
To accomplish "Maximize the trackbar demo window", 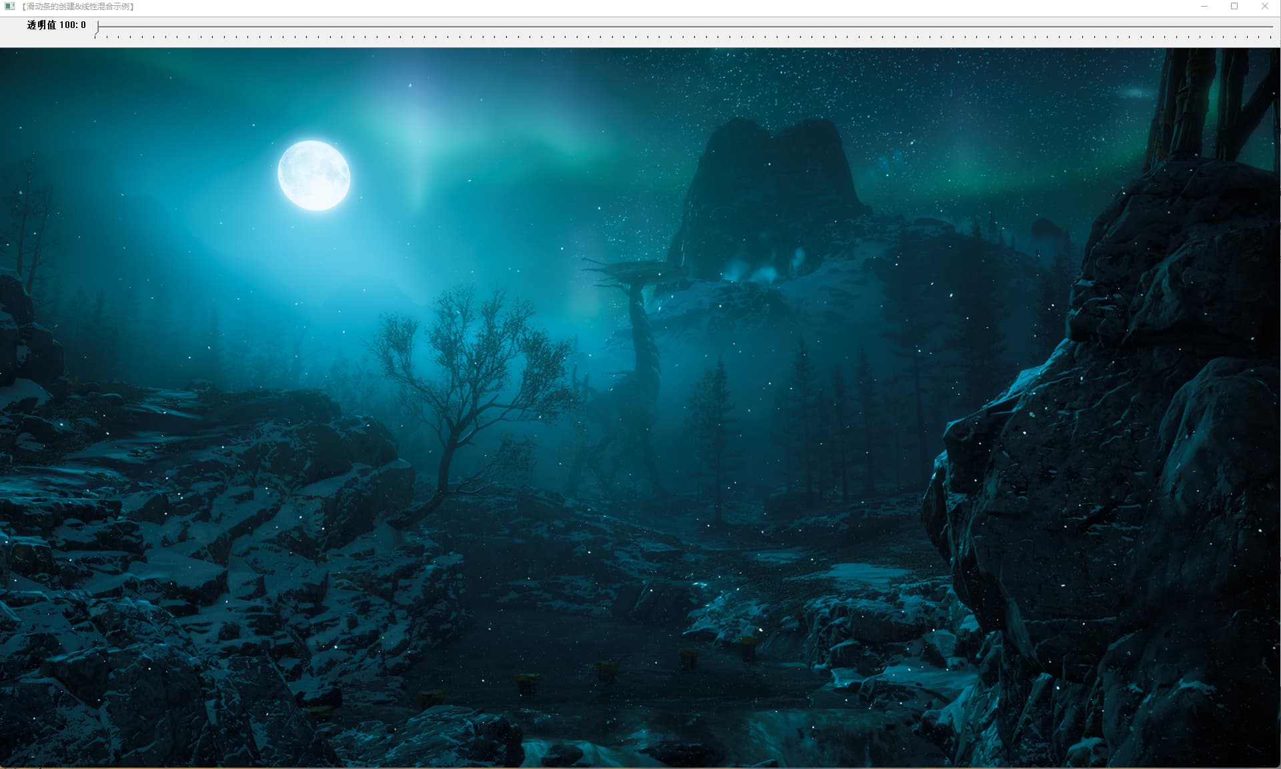I will click(x=1234, y=6).
